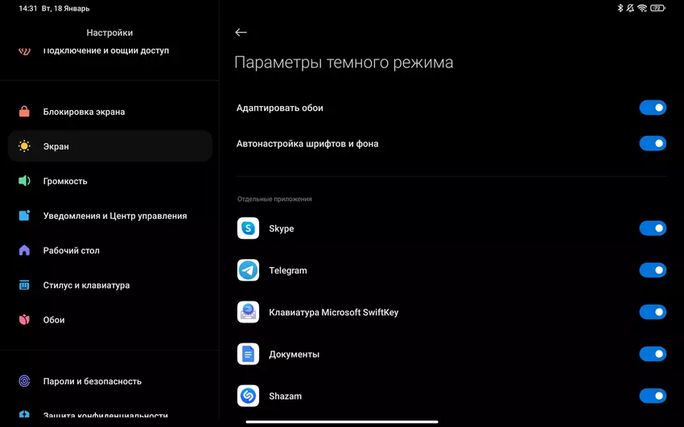Open Уведомления и Центр управления settings
This screenshot has height=427, width=684.
coord(110,216)
